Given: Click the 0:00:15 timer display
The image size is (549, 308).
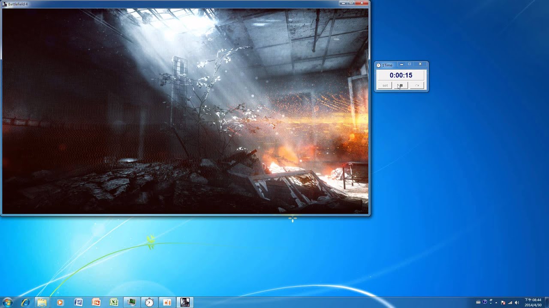Looking at the screenshot, I should [x=401, y=75].
